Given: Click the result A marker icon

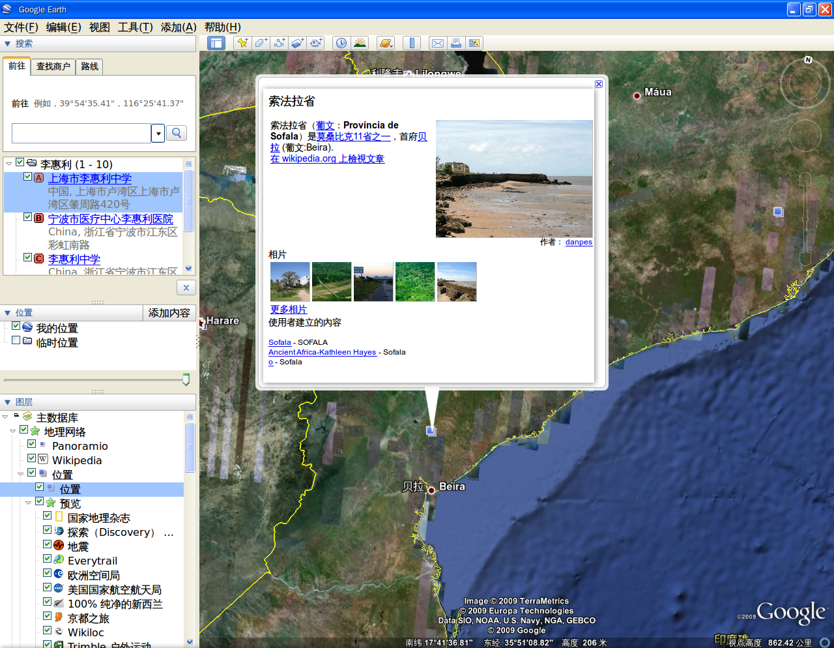Looking at the screenshot, I should (x=38, y=178).
